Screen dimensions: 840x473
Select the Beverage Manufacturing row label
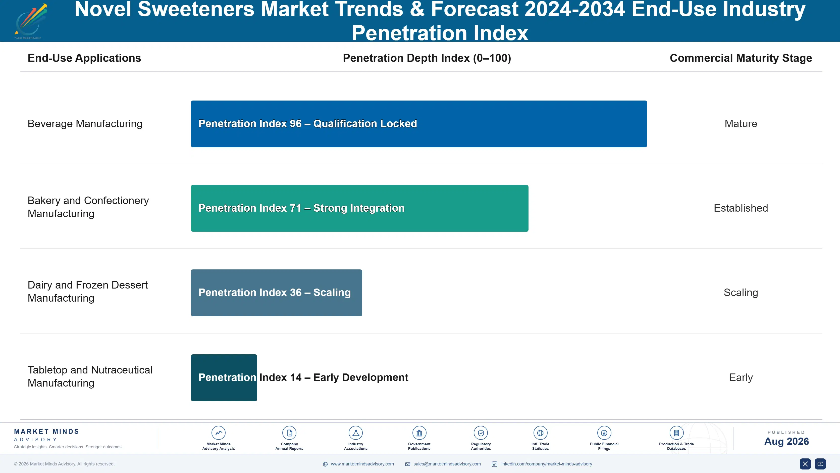[x=85, y=124]
